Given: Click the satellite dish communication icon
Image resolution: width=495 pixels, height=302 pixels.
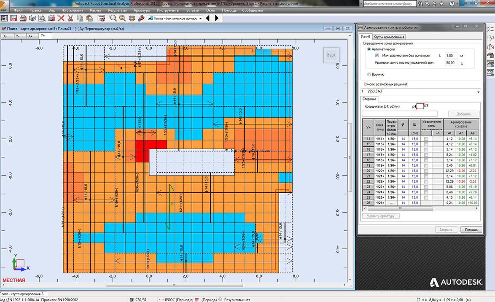Looking at the screenshot, I should [434, 3].
